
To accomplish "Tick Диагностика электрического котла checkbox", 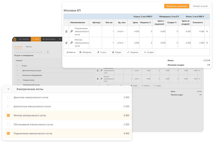I will (x=8, y=106).
